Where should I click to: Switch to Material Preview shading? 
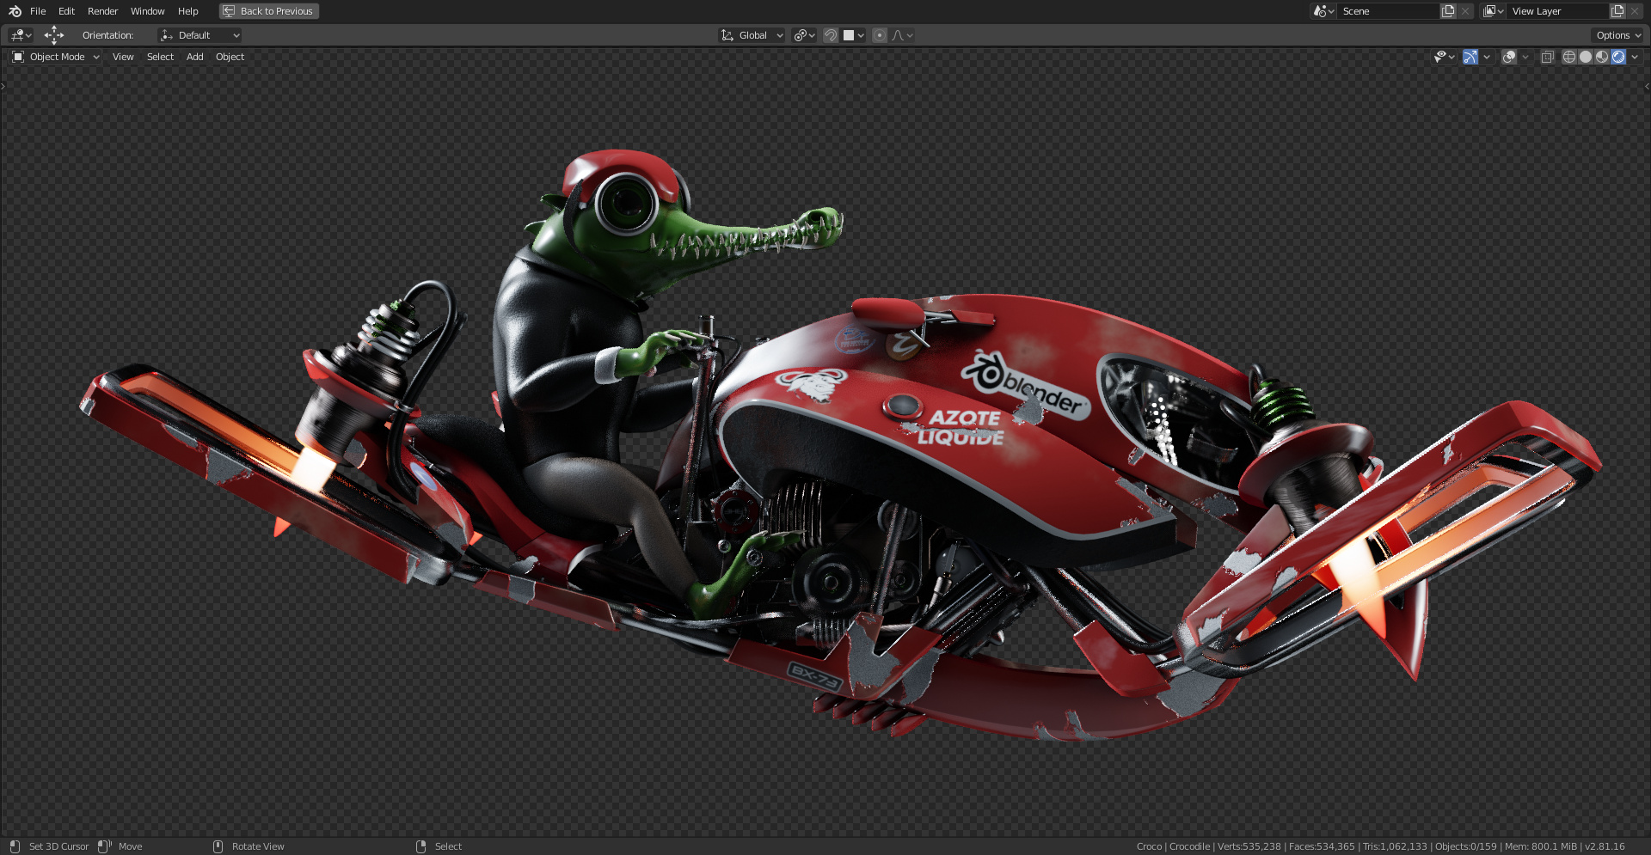tap(1602, 57)
